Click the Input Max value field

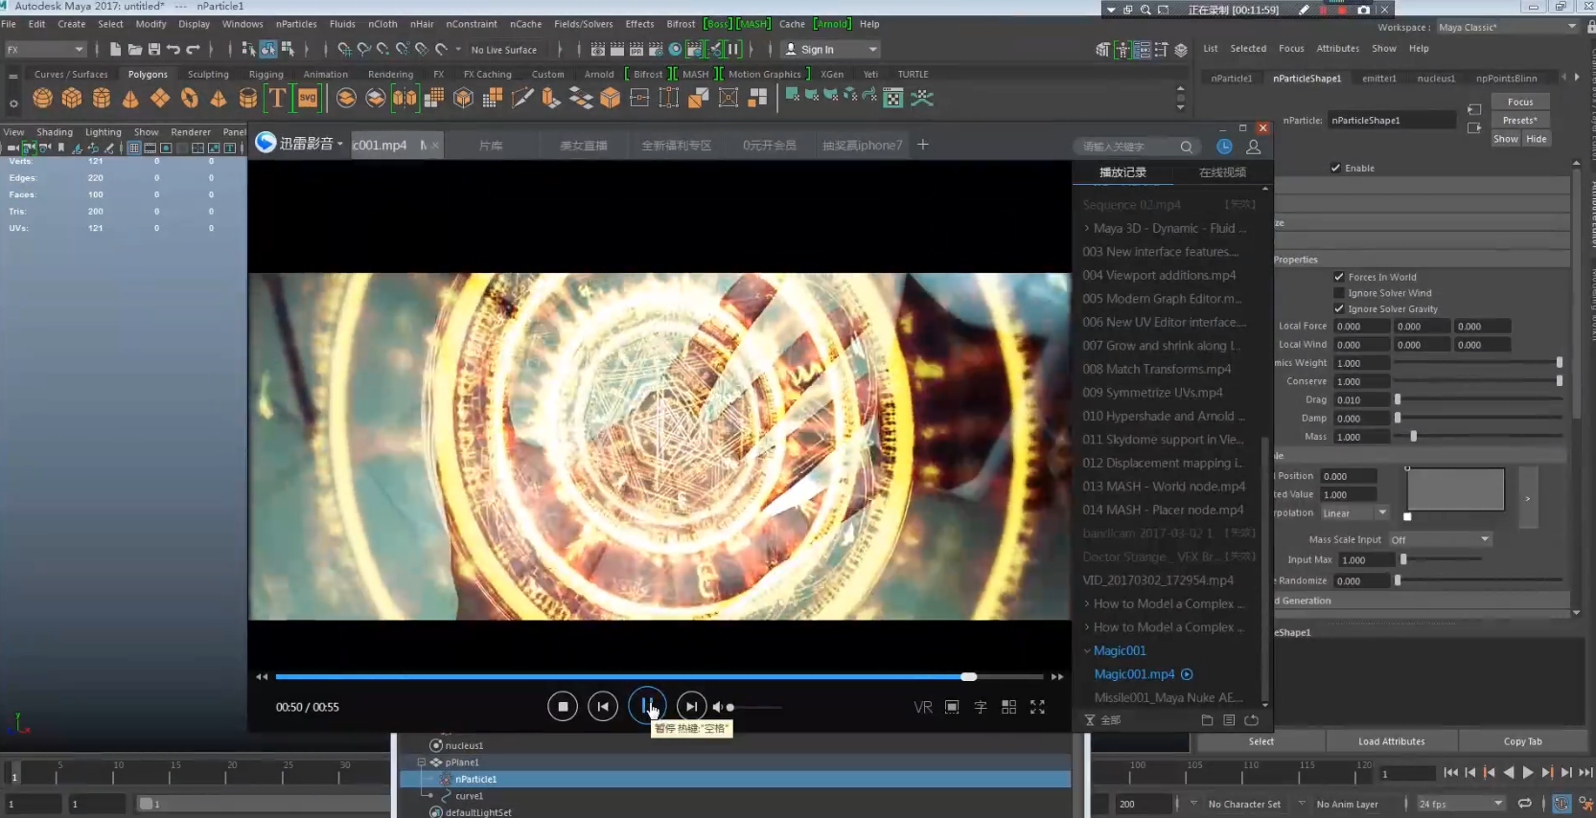(1366, 560)
